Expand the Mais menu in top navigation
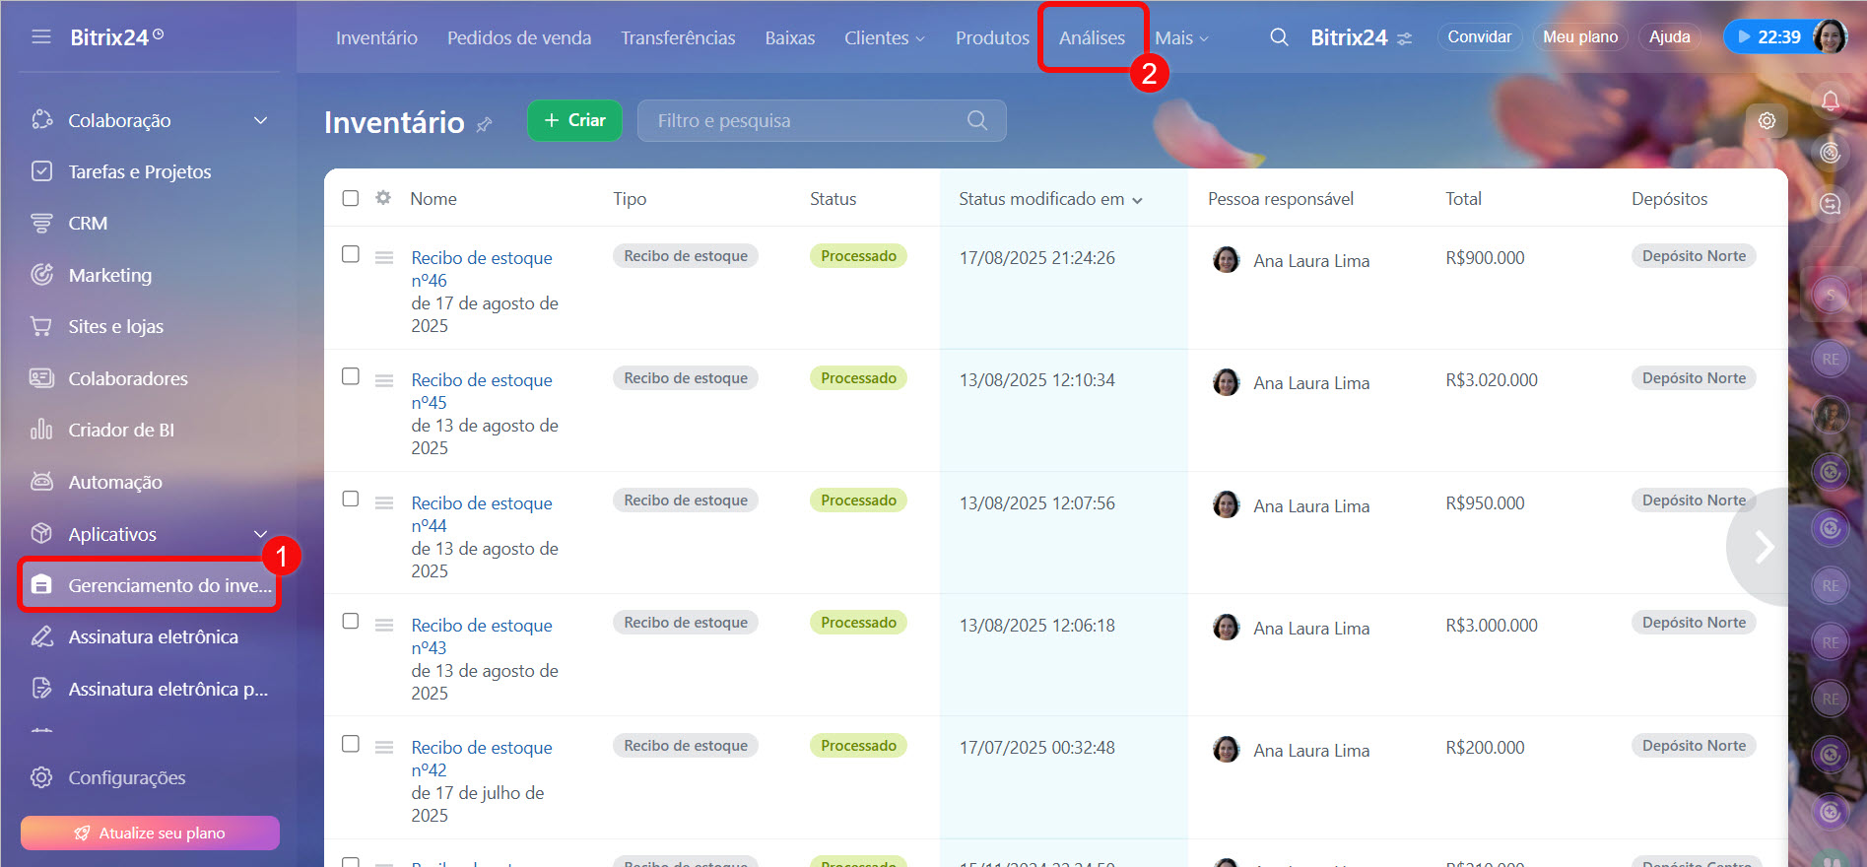Screen dimensions: 1867x867 (x=1180, y=37)
